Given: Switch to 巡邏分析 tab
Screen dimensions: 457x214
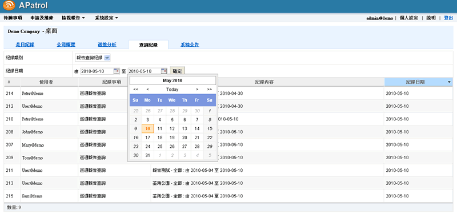Looking at the screenshot, I should point(107,45).
